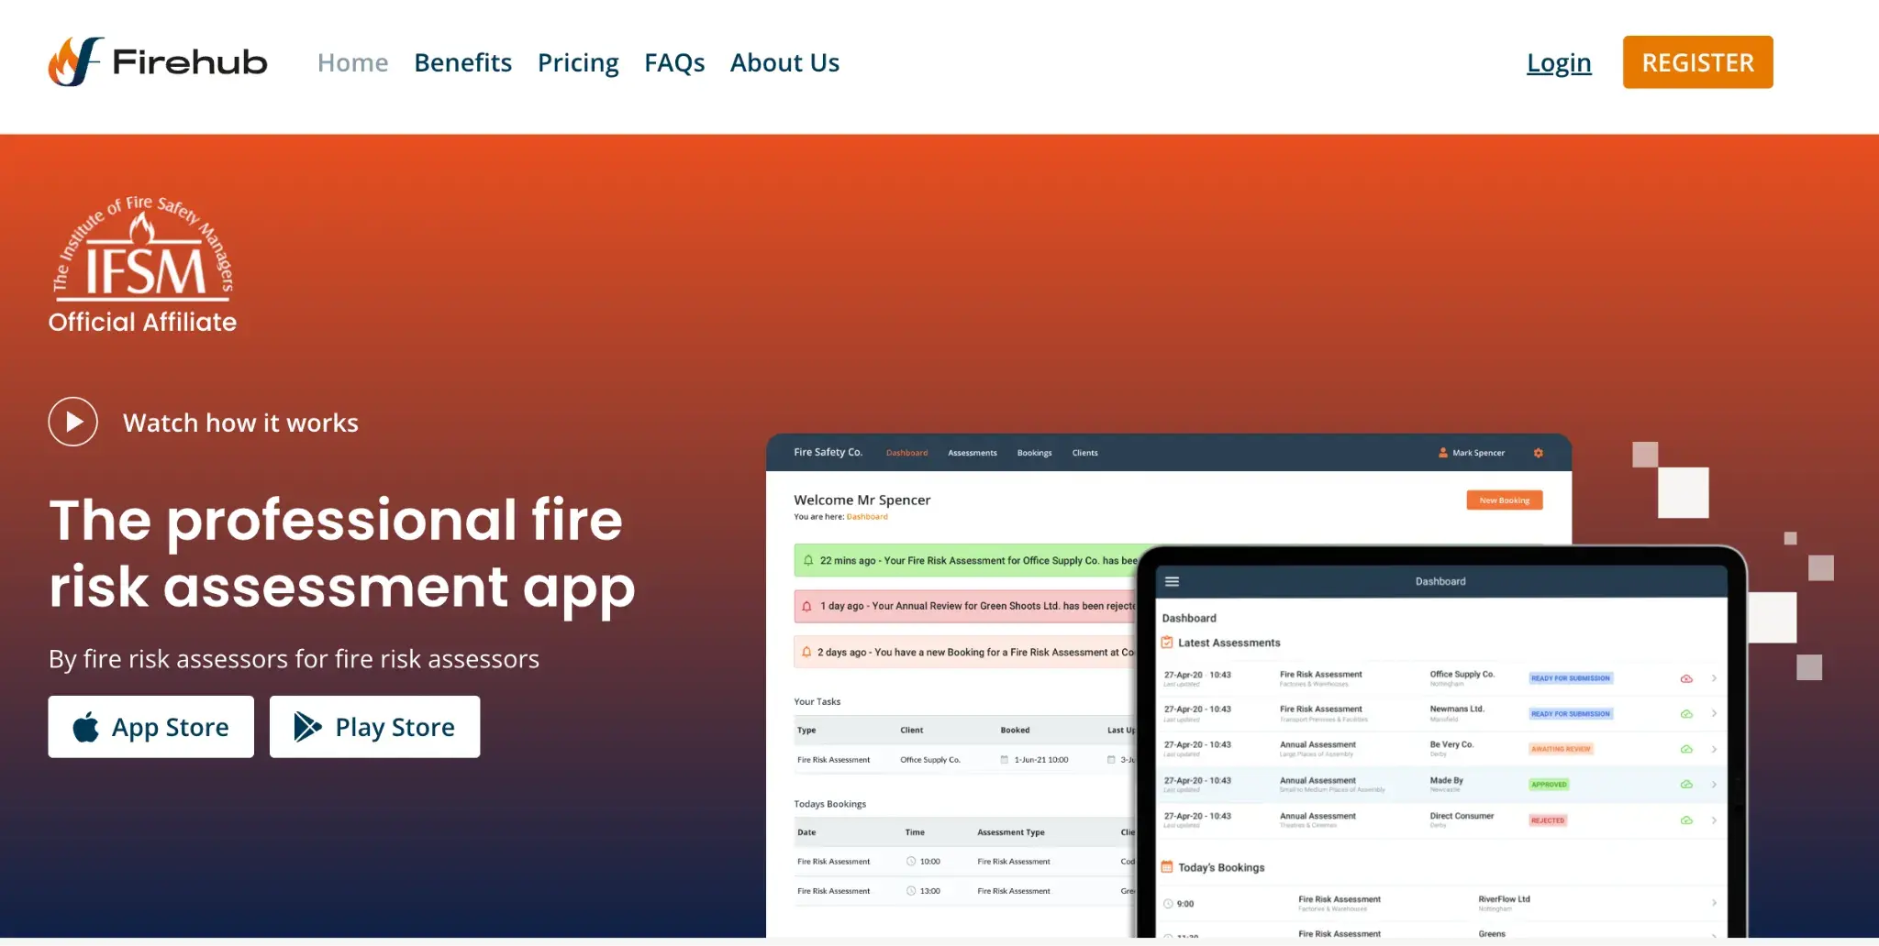The image size is (1879, 946).
Task: Click the calendar icon beside Today's Bookings
Action: [1166, 866]
